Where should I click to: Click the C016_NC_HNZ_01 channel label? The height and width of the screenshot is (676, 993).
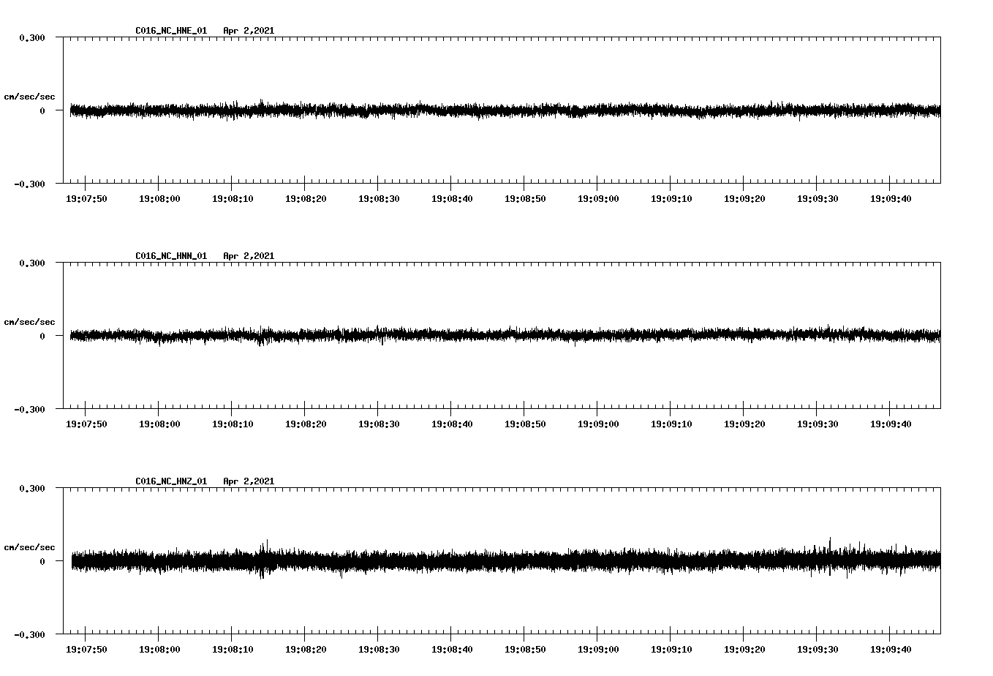point(170,481)
